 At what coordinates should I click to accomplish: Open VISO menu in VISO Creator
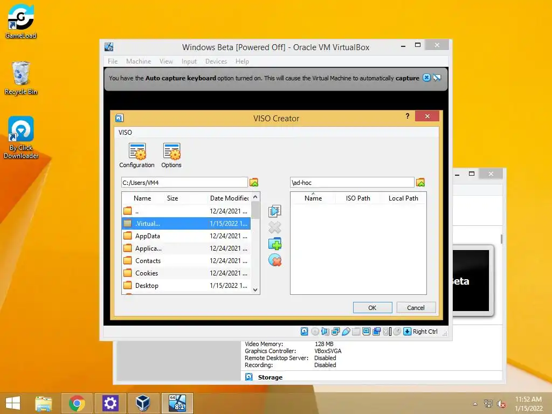pyautogui.click(x=125, y=133)
